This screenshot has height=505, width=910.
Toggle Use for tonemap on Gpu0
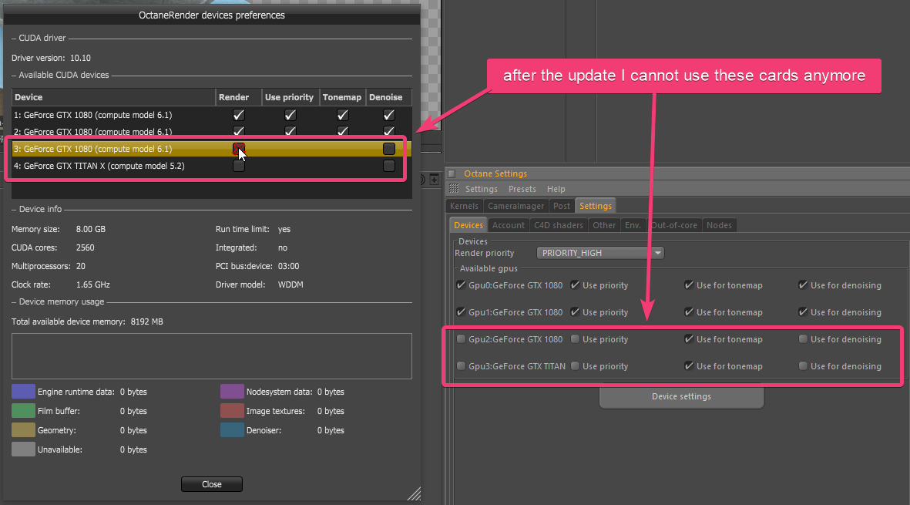689,285
